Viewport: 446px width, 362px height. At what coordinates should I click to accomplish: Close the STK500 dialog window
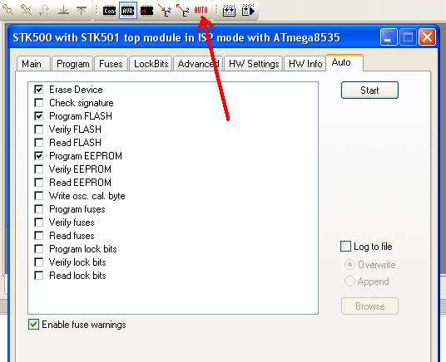coord(427,37)
